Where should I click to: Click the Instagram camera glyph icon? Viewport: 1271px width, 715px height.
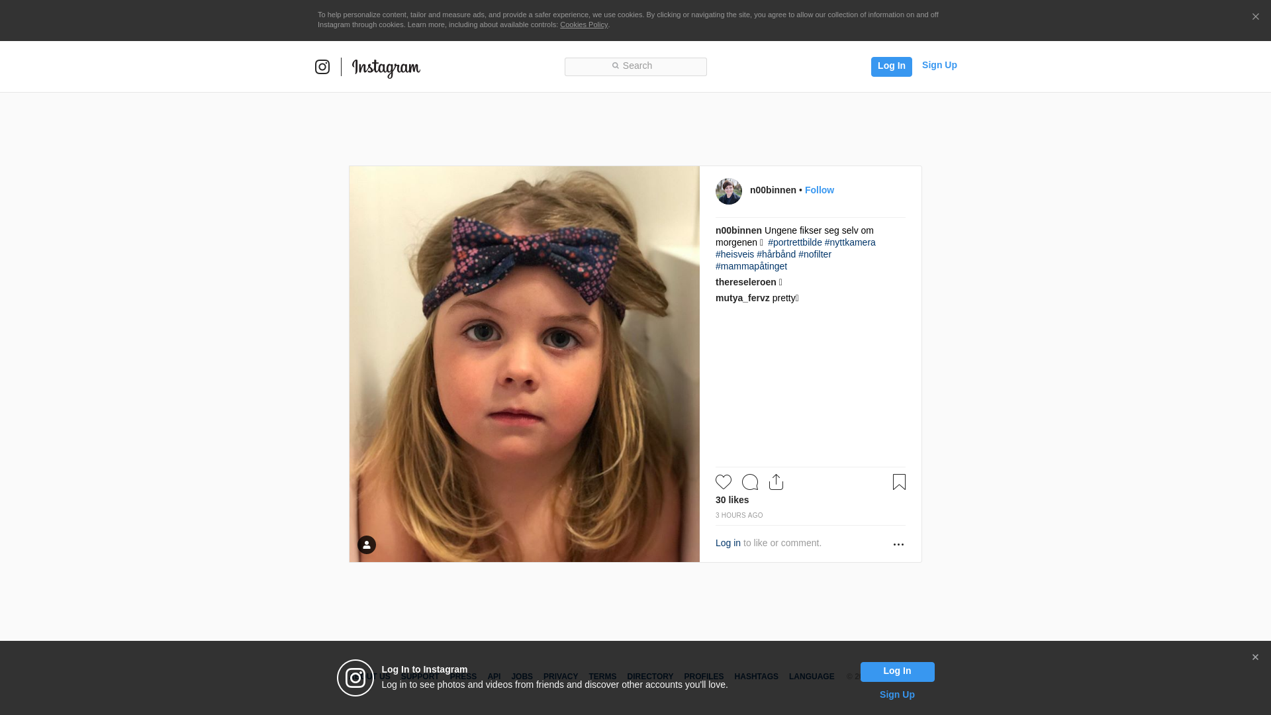click(x=322, y=67)
